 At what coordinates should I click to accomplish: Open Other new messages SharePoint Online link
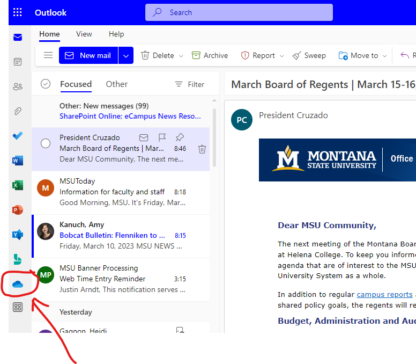click(130, 116)
